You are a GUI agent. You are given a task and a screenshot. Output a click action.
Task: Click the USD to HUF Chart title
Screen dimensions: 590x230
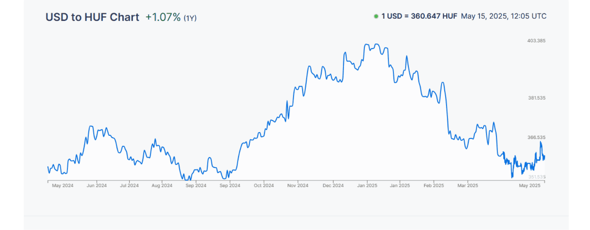point(92,17)
